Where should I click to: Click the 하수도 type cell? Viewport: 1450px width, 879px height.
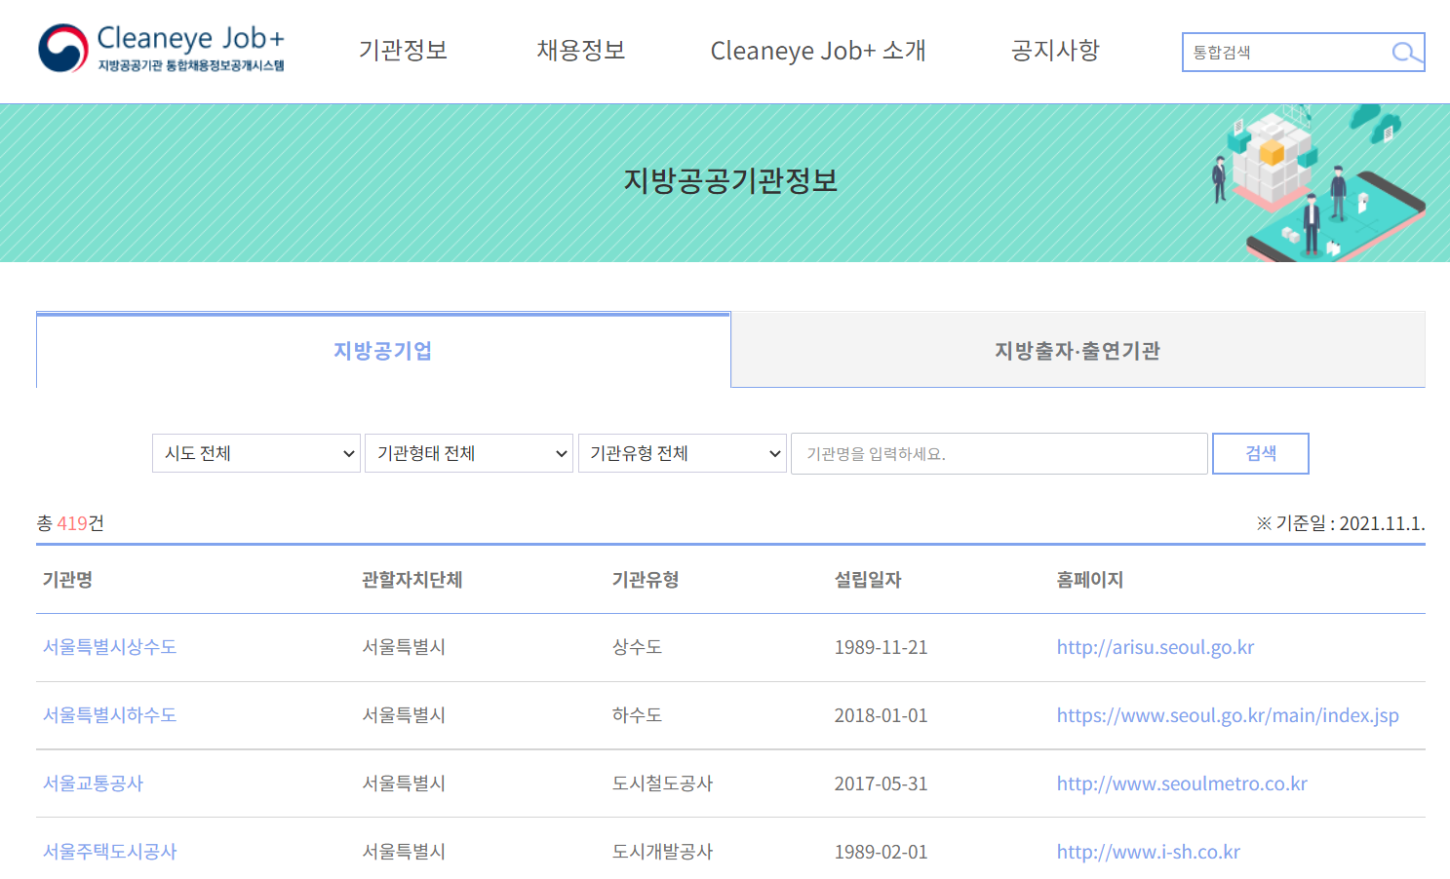click(637, 715)
